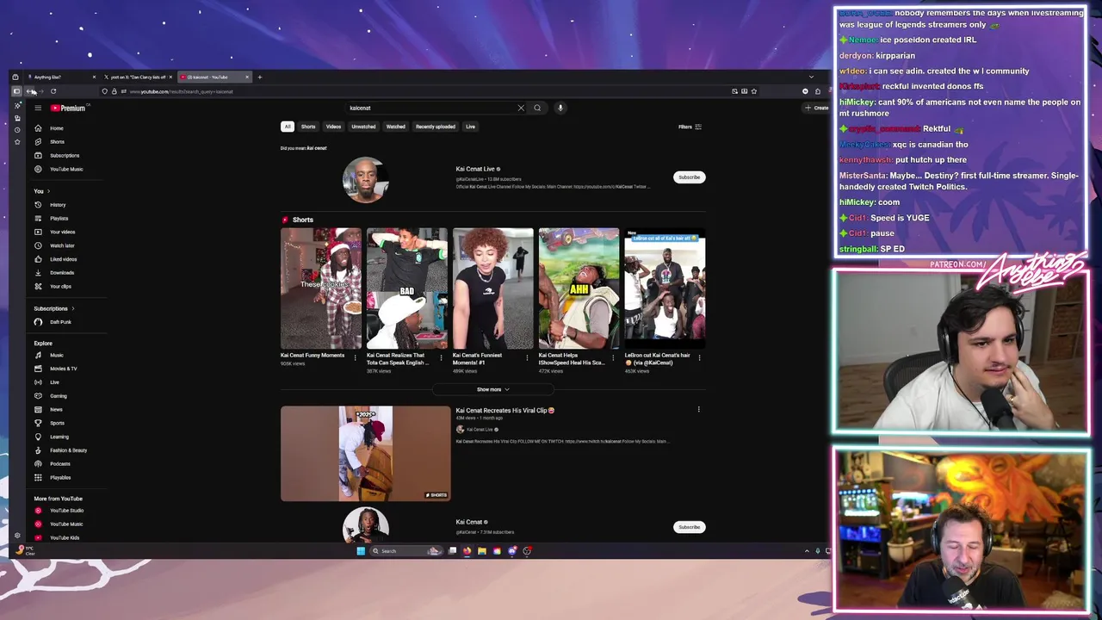Open browser tab list dropdown arrow

click(811, 77)
